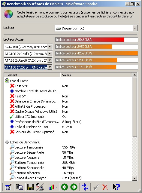Open the ATA100 2xRaid0 reference dropdown
Image resolution: width=142 pixels, height=193 pixels.
(x=50, y=54)
